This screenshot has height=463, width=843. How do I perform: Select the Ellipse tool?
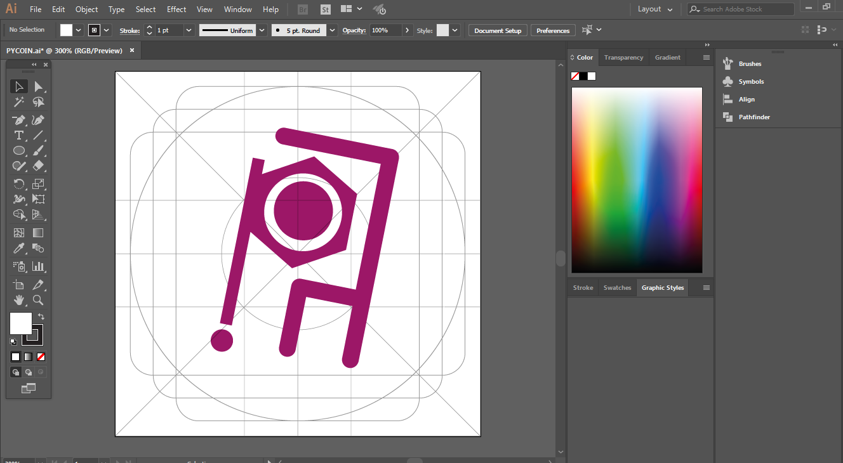pos(20,151)
